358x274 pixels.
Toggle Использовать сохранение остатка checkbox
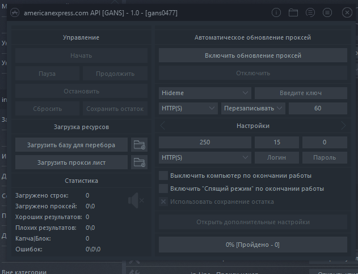click(x=163, y=202)
